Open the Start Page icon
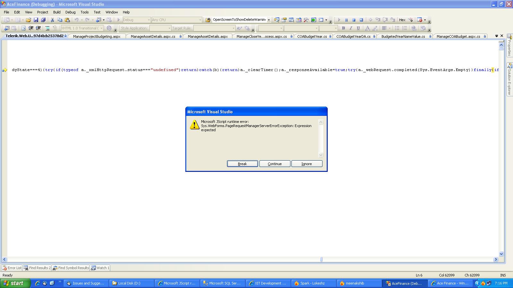 [x=313, y=20]
